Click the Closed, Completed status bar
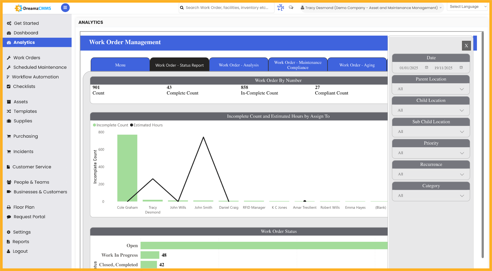Screen dimensions: 492x271 (149, 265)
